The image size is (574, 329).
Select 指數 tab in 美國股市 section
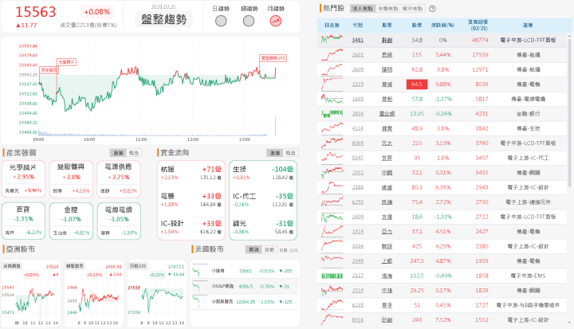(x=269, y=249)
